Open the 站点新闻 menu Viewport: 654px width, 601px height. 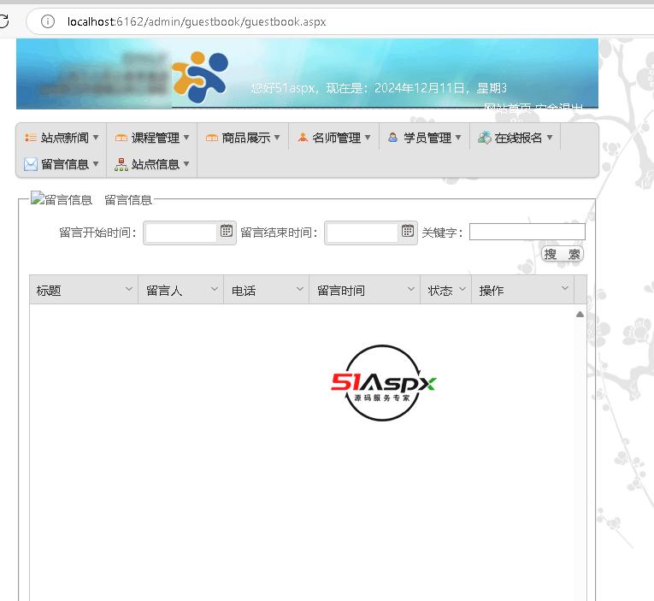pos(62,138)
